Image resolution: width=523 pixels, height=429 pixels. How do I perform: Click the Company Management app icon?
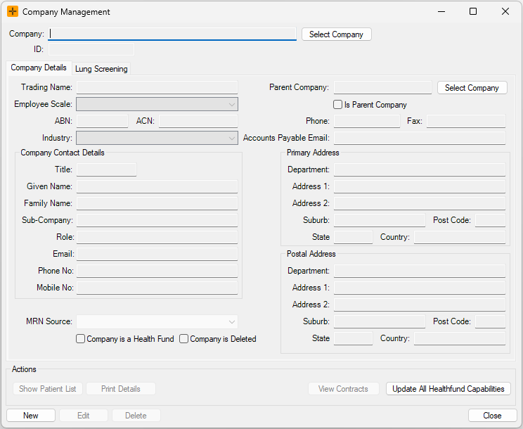[13, 12]
